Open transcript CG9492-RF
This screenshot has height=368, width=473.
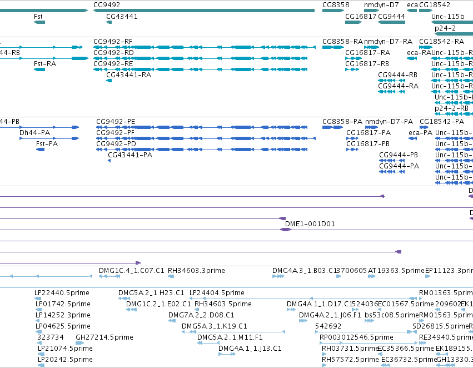coord(113,42)
